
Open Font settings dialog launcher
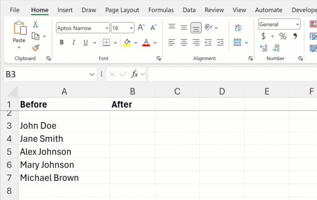[x=158, y=58]
